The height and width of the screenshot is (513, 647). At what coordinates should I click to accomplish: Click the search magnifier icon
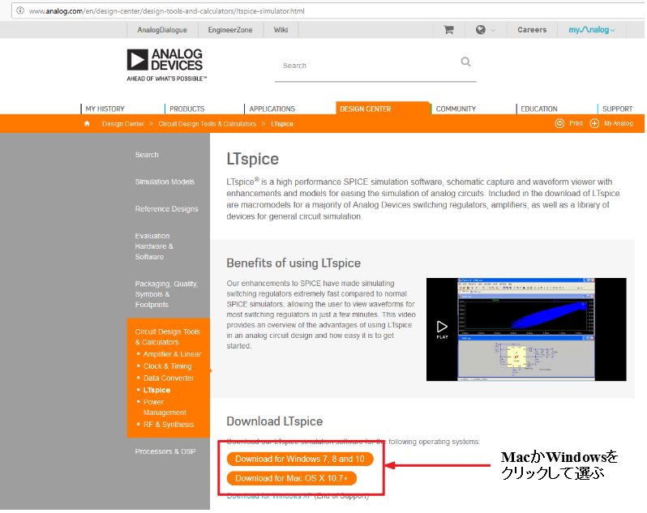click(466, 62)
